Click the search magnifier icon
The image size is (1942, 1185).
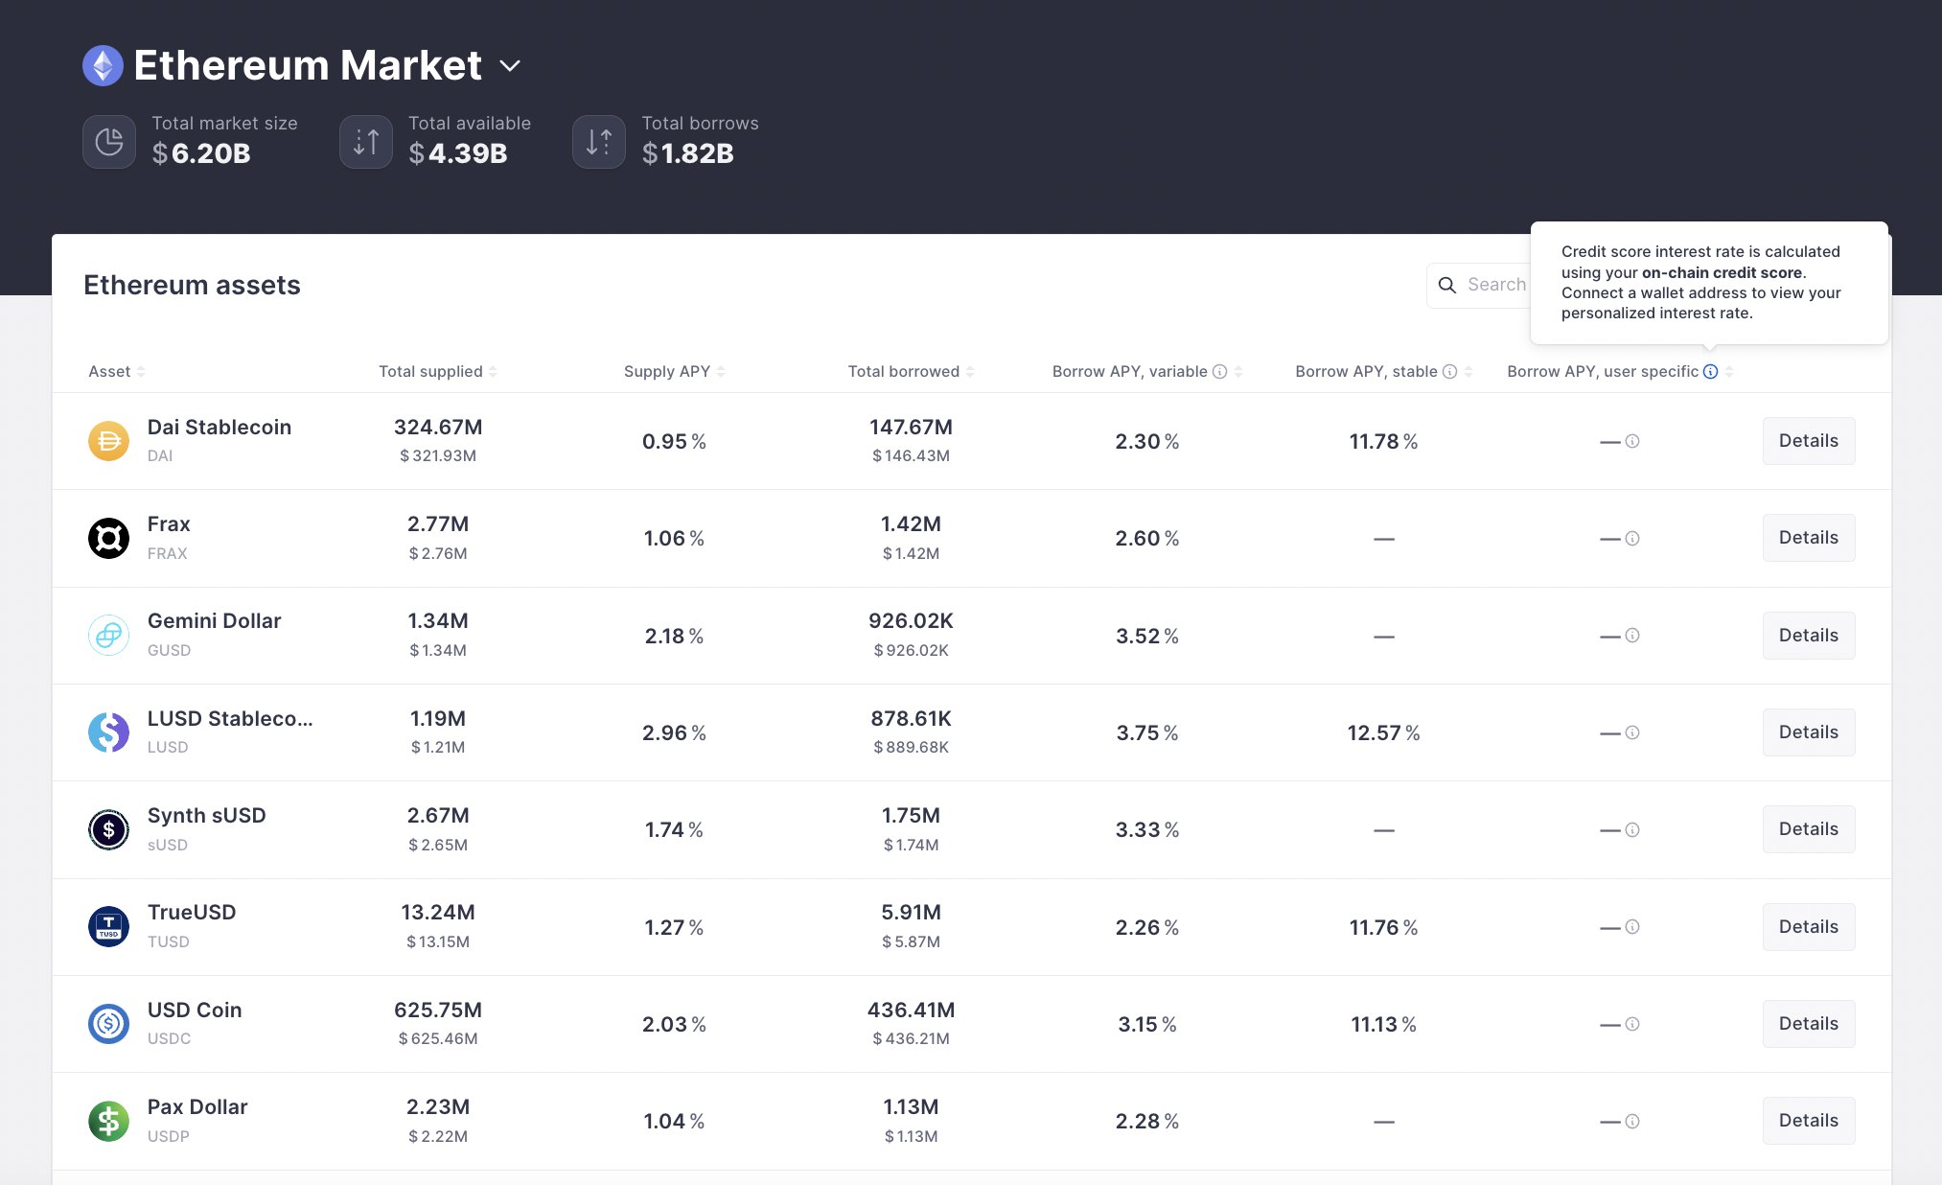tap(1447, 285)
